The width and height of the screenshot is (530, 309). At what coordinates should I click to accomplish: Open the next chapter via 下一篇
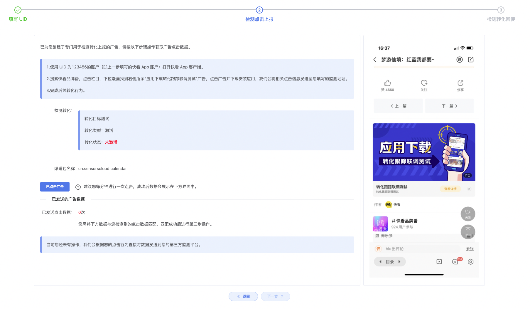pos(449,106)
